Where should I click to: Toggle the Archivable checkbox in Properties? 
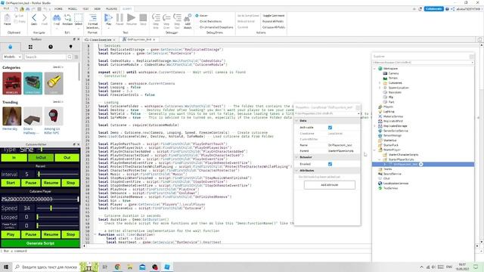pyautogui.click(x=330, y=128)
